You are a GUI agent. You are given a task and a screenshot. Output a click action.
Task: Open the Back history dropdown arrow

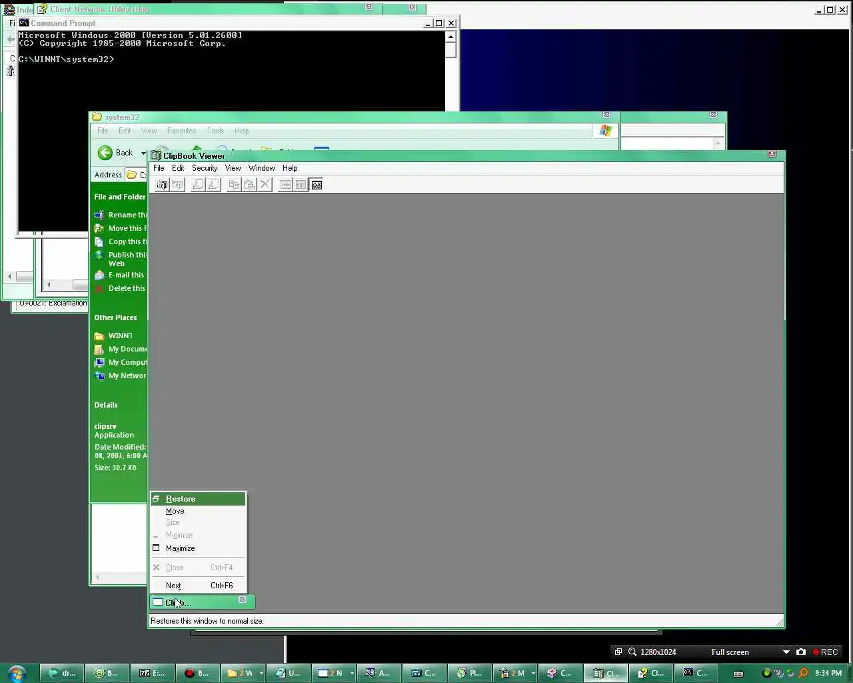pos(143,153)
